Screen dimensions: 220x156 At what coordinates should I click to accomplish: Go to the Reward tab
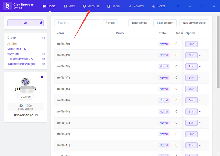[136, 6]
